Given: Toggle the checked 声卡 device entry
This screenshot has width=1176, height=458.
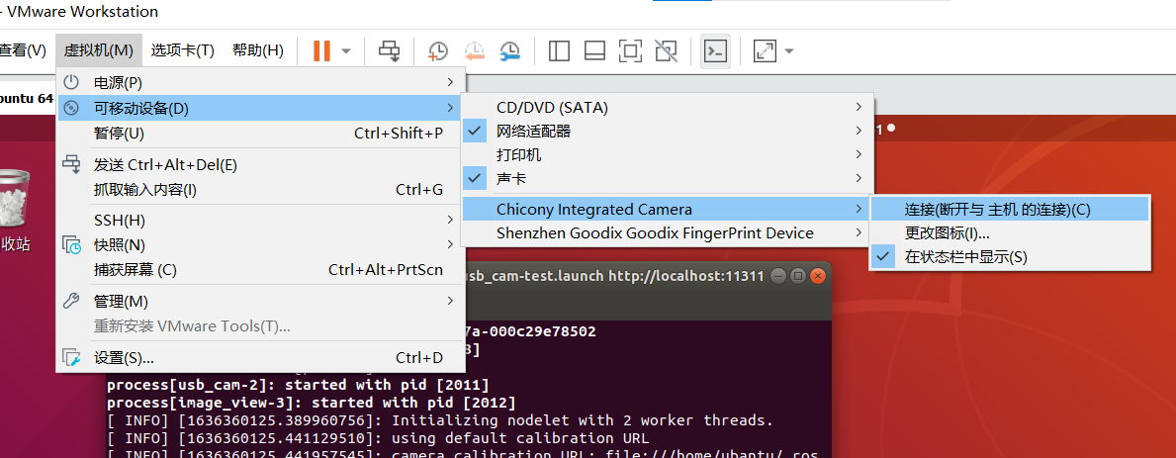Looking at the screenshot, I should pyautogui.click(x=667, y=179).
